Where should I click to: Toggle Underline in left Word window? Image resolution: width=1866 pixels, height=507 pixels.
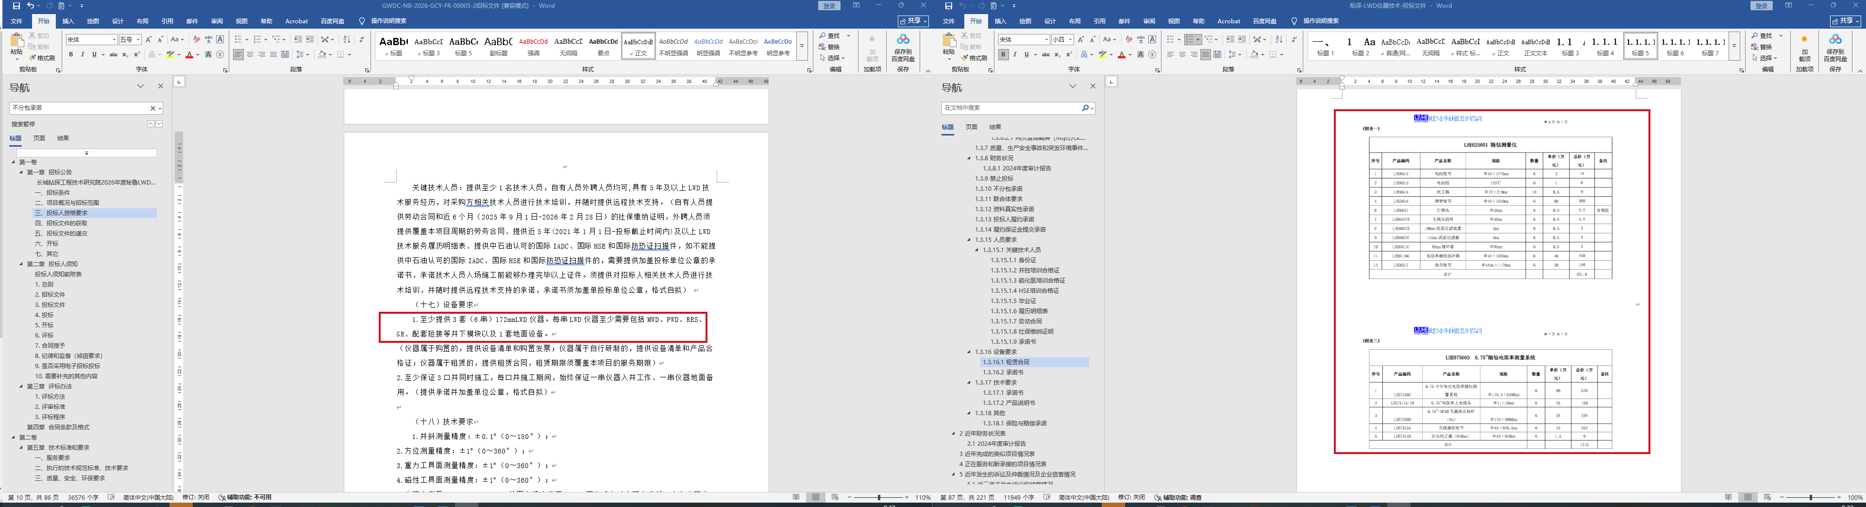[x=93, y=54]
